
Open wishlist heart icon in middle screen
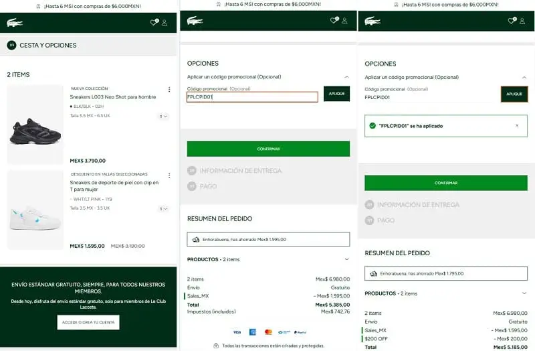[334, 20]
